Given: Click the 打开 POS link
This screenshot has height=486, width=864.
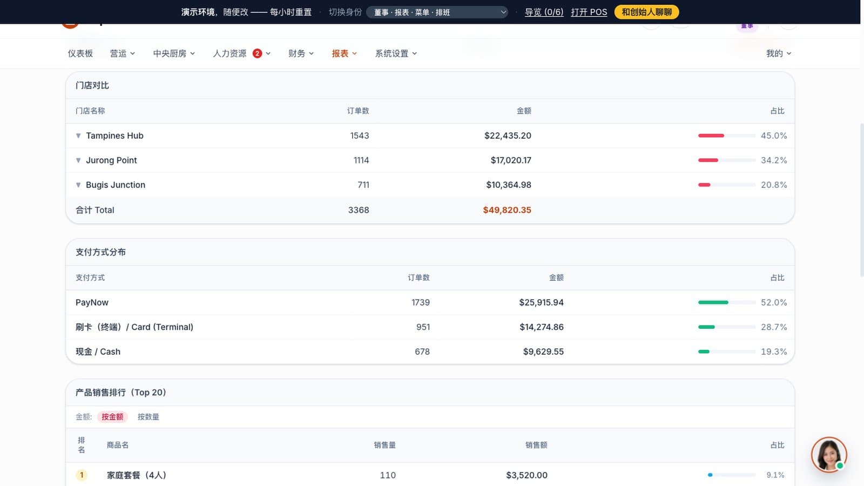Looking at the screenshot, I should pos(589,12).
